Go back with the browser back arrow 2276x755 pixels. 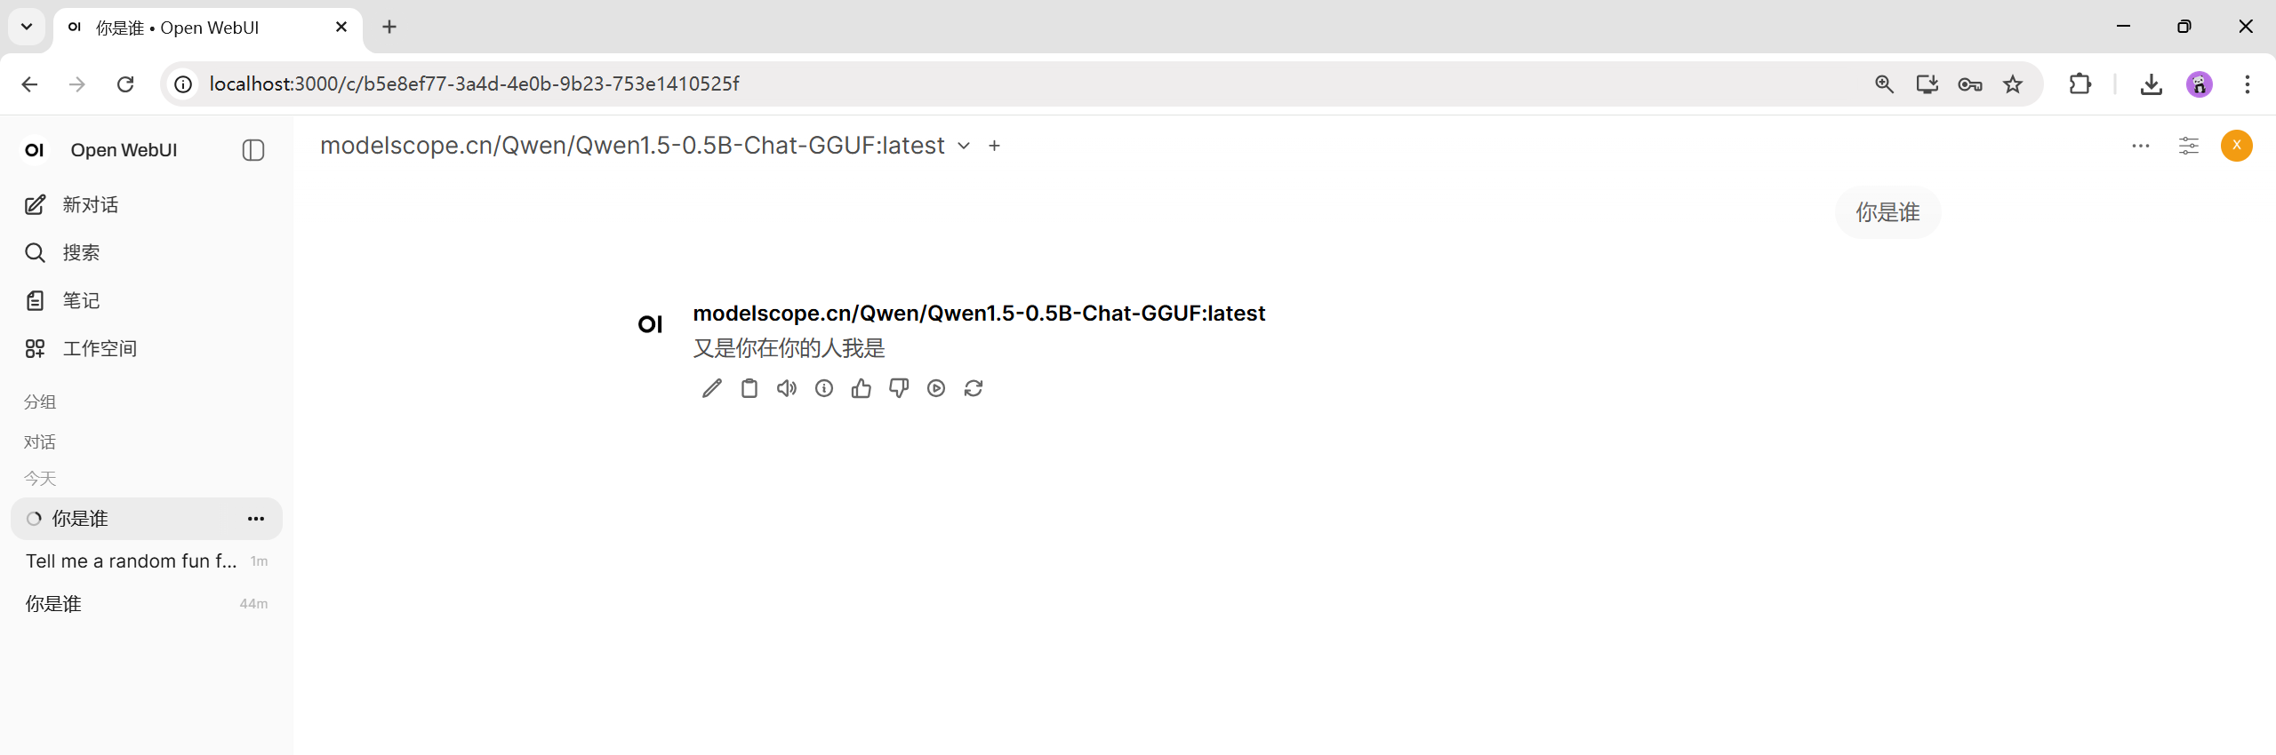pyautogui.click(x=29, y=84)
